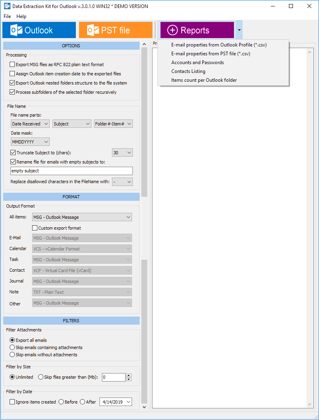Click the size limit Mb field
The width and height of the screenshot is (319, 420).
(114, 377)
